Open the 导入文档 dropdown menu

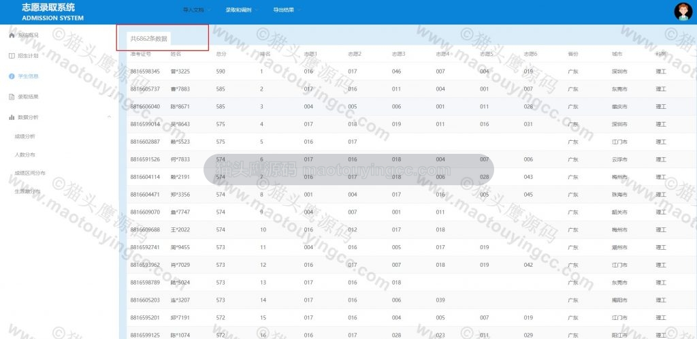coord(197,10)
